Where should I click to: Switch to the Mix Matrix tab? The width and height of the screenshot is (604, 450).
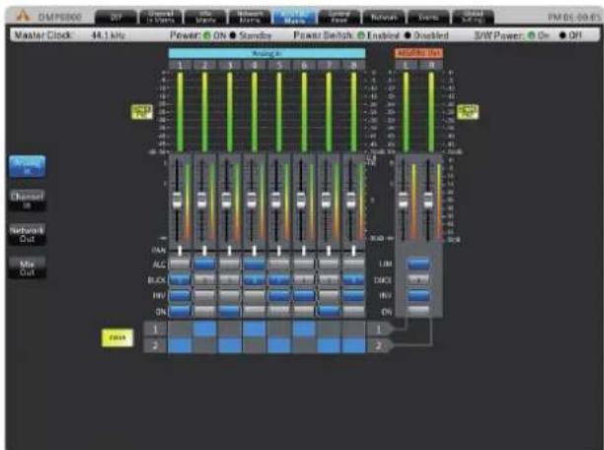(x=205, y=17)
